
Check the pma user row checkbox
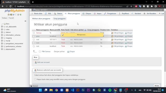coord(34,36)
